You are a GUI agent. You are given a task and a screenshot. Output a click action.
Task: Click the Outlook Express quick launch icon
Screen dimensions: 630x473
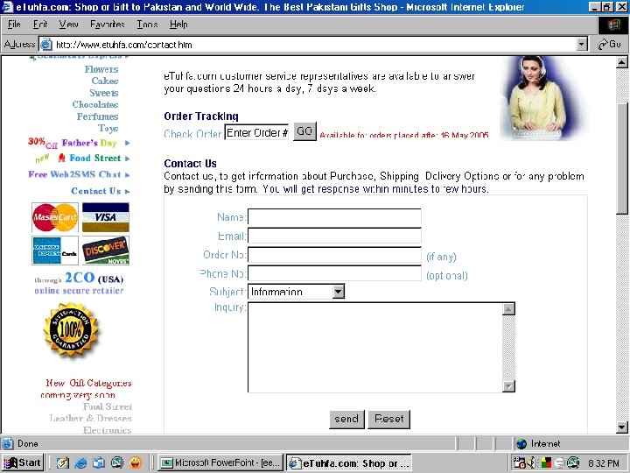[x=98, y=463]
